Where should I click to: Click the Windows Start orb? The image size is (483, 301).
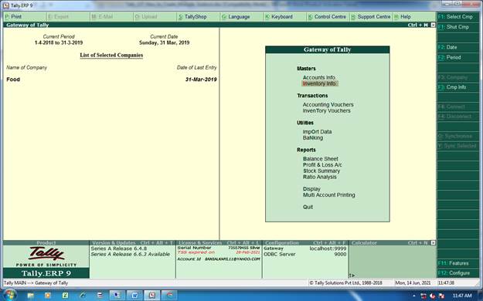click(9, 295)
